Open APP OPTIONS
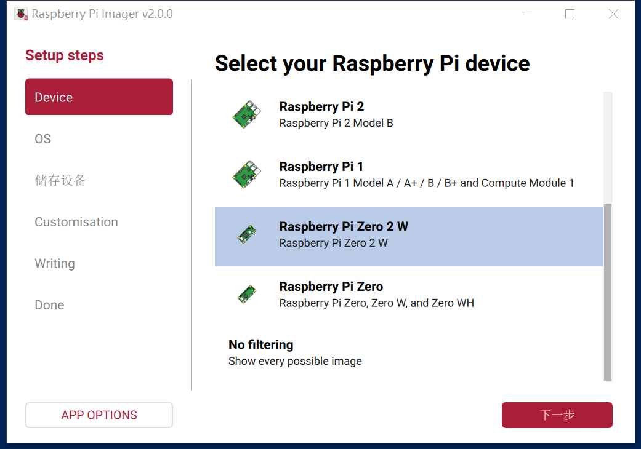Viewport: 641px width, 449px height. click(99, 415)
